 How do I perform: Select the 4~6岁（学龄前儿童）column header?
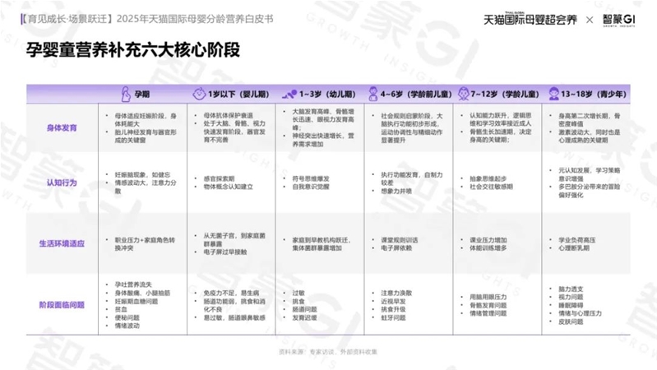click(x=416, y=95)
